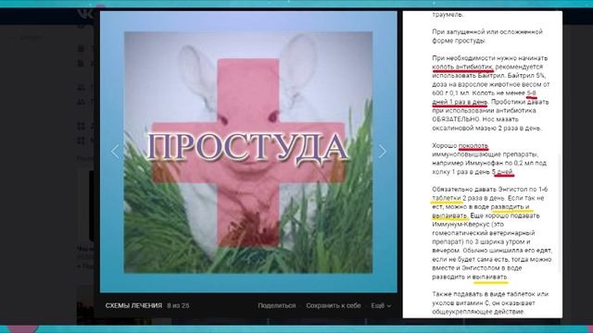Viewport: 593px width, 333px height.
Task: Click 'Также подавать в виде таблеток' line
Action: point(490,294)
